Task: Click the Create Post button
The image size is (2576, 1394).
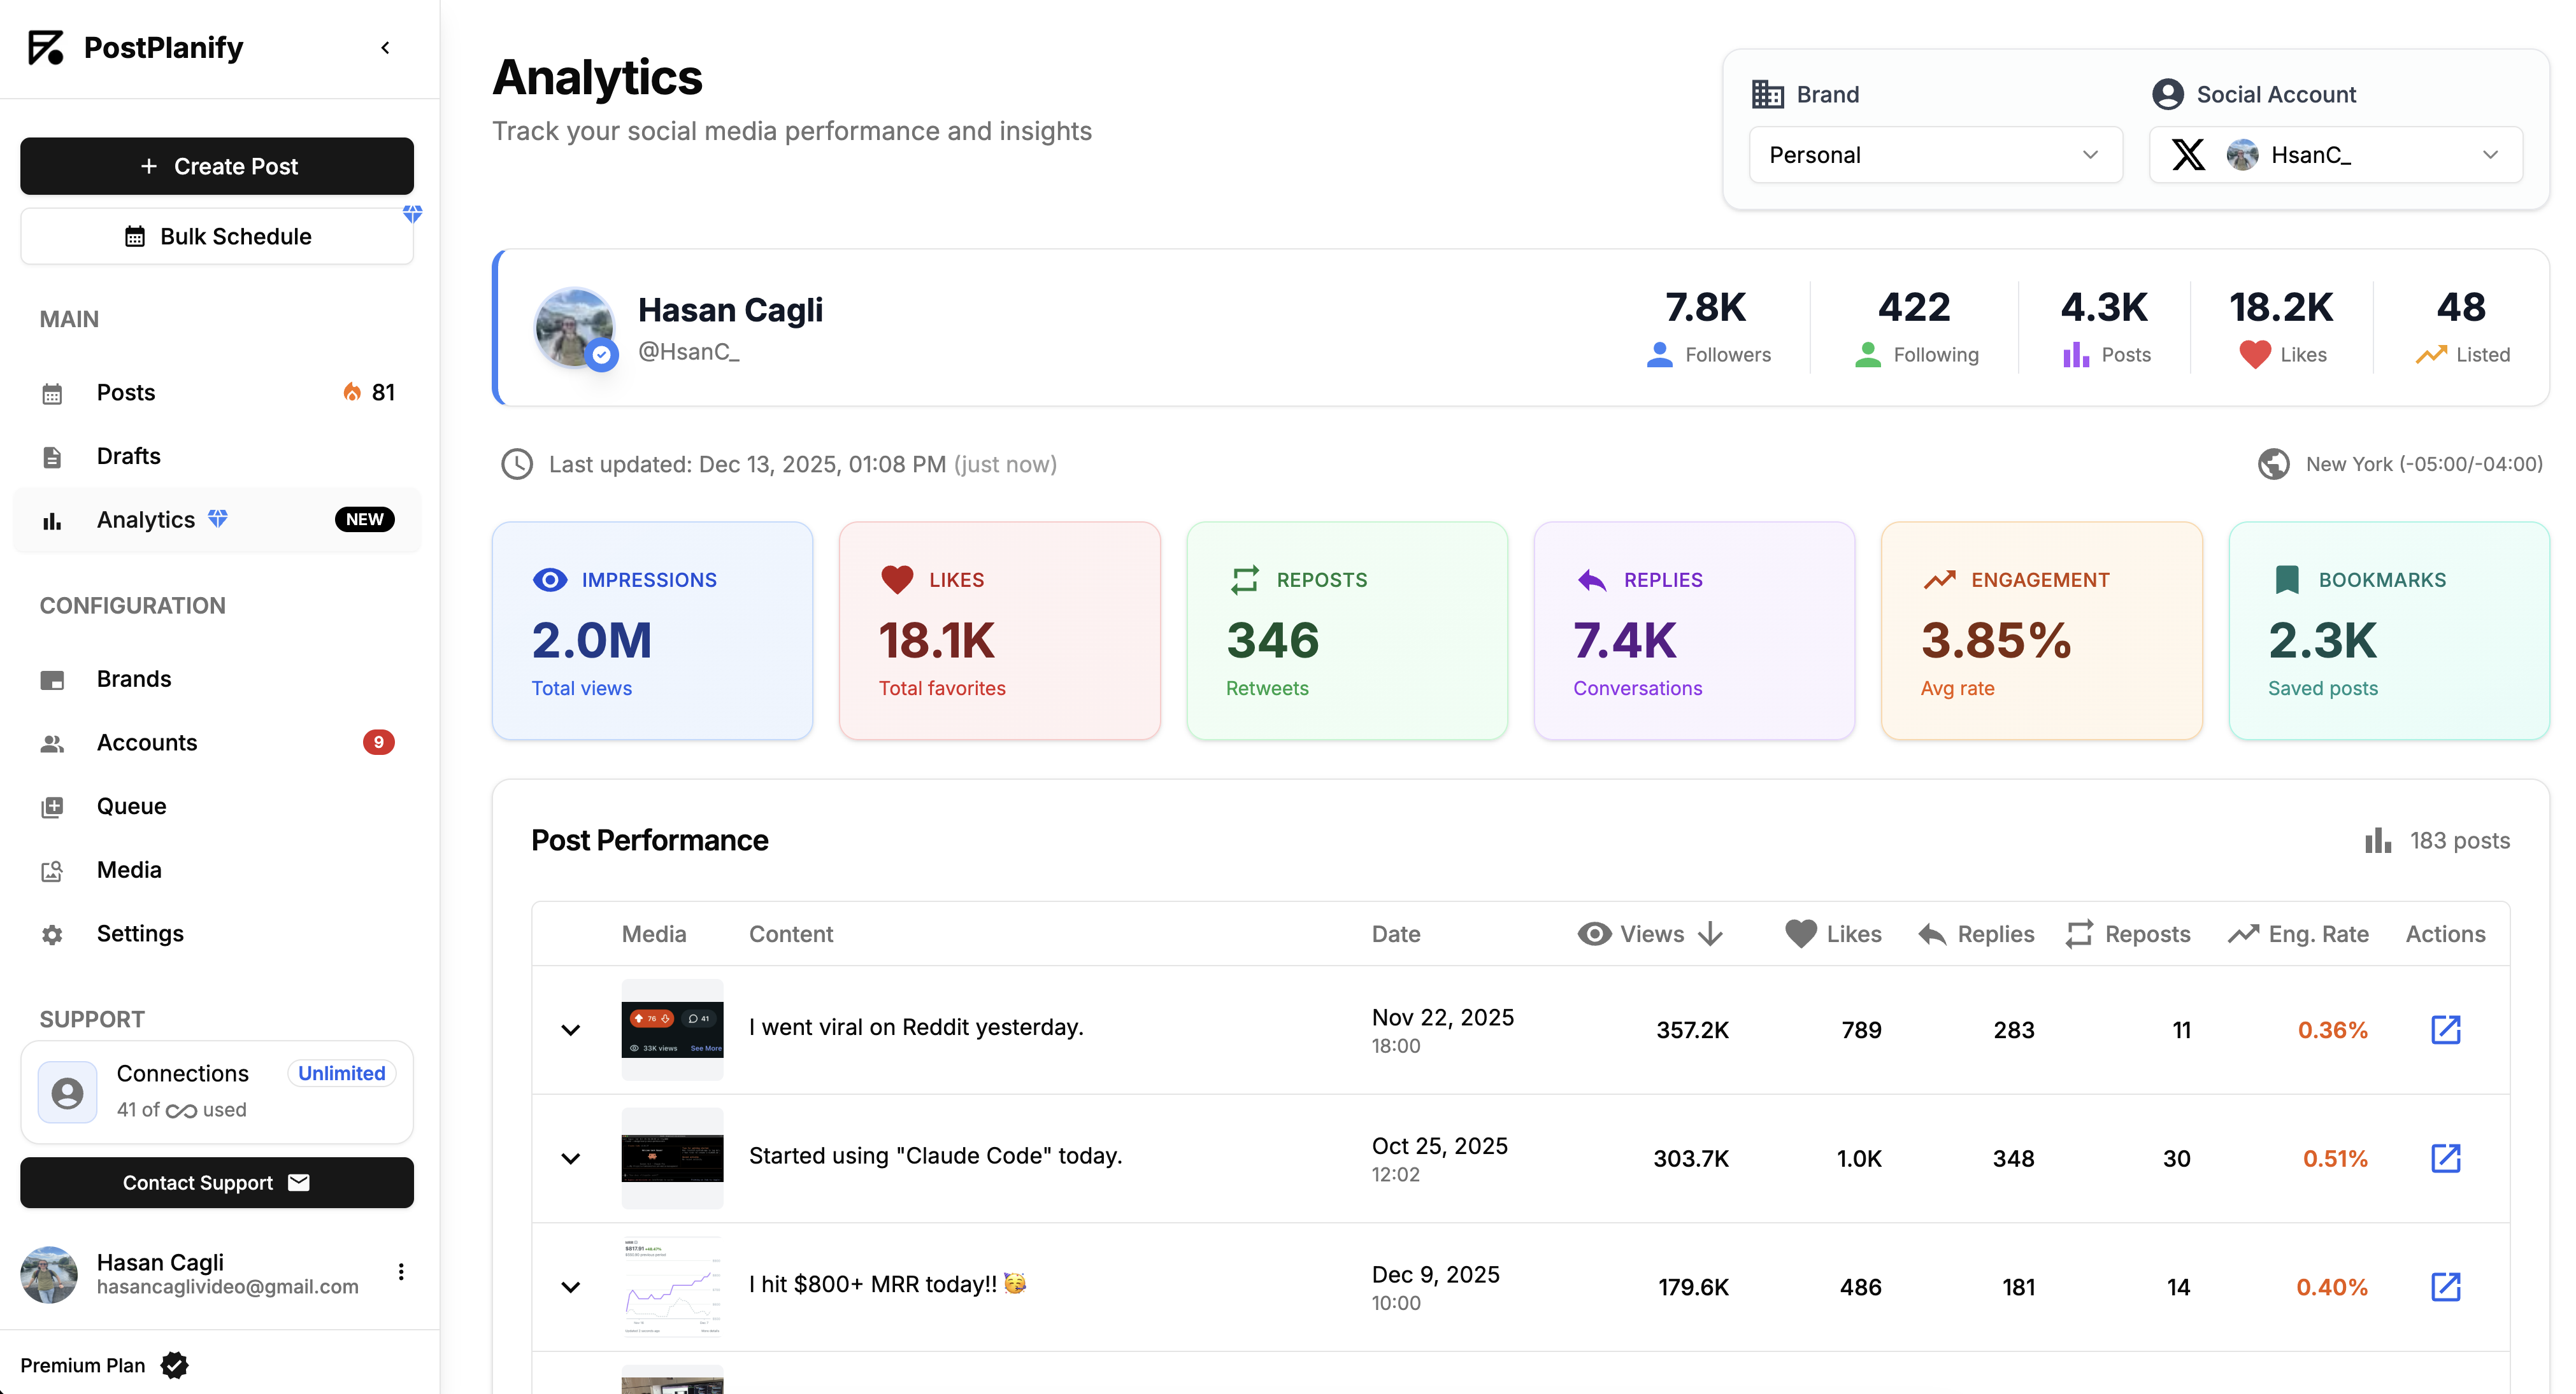Action: pos(217,166)
